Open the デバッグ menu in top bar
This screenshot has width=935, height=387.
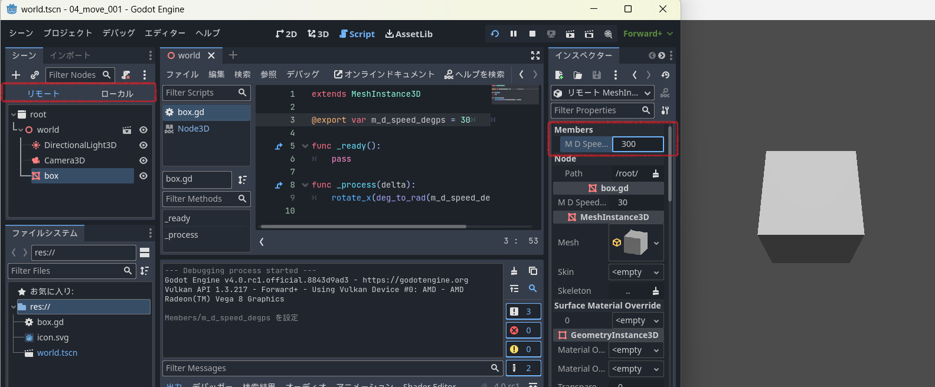tap(119, 33)
